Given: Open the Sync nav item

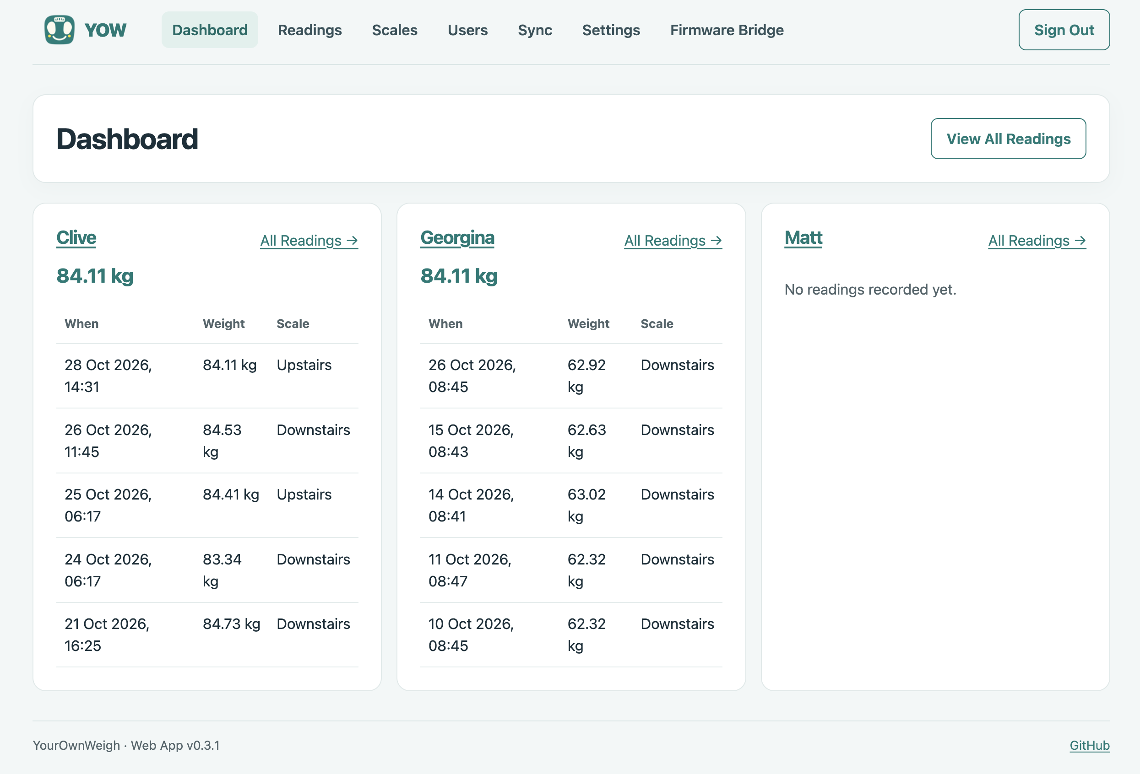Looking at the screenshot, I should point(535,30).
